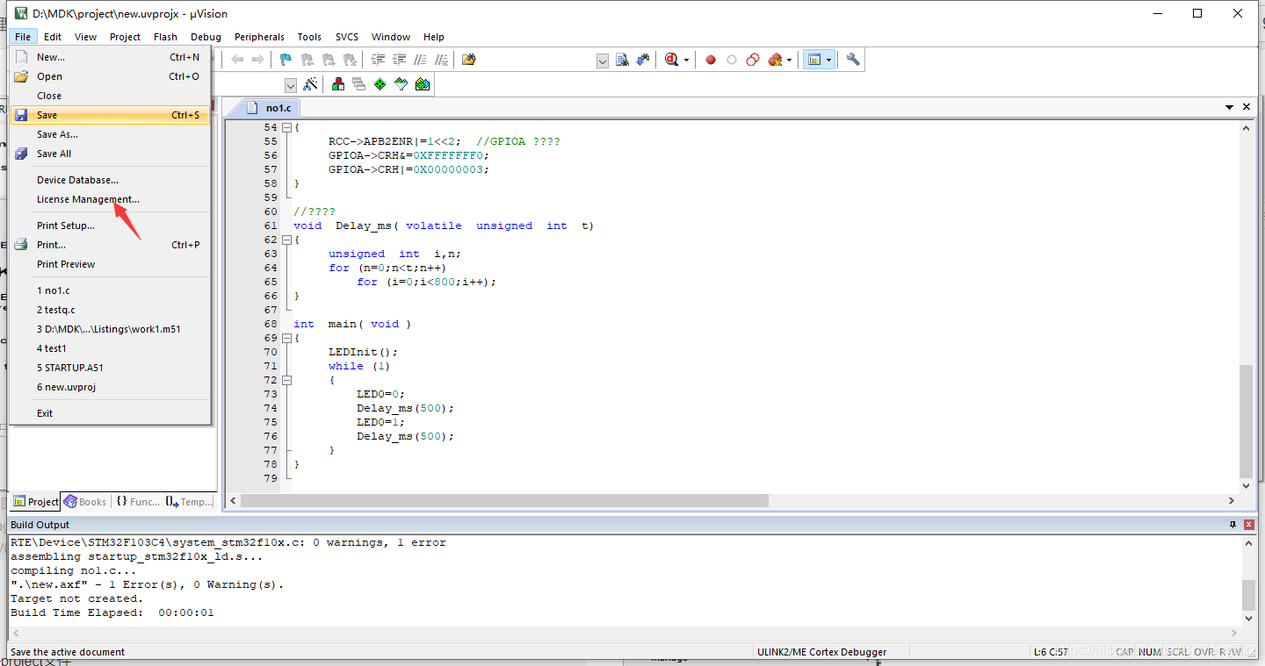Close the no1.c editor tab
The image size is (1265, 666).
tap(1247, 107)
